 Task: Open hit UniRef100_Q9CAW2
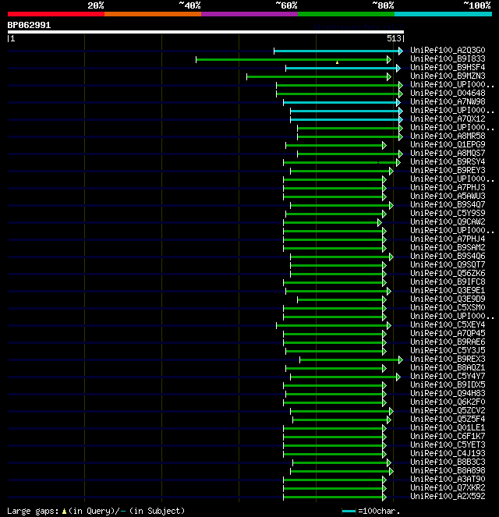coord(448,221)
